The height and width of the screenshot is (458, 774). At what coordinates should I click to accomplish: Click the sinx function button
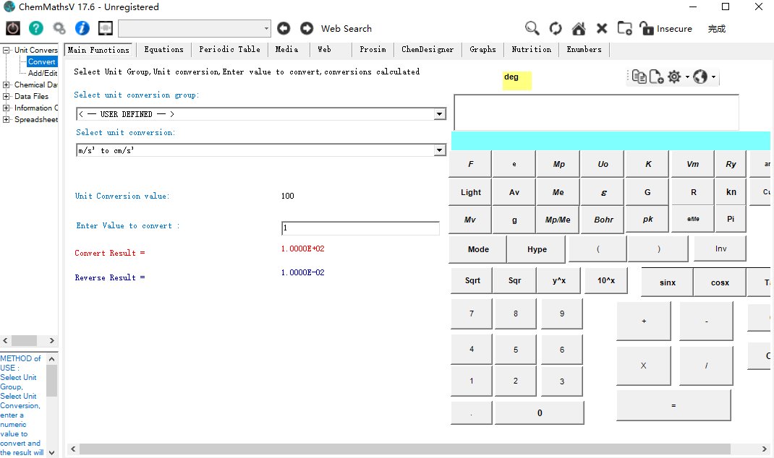pos(668,282)
